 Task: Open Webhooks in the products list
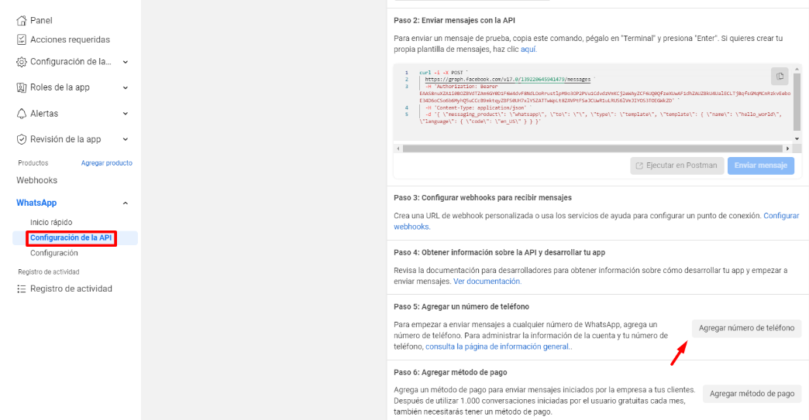click(x=37, y=180)
